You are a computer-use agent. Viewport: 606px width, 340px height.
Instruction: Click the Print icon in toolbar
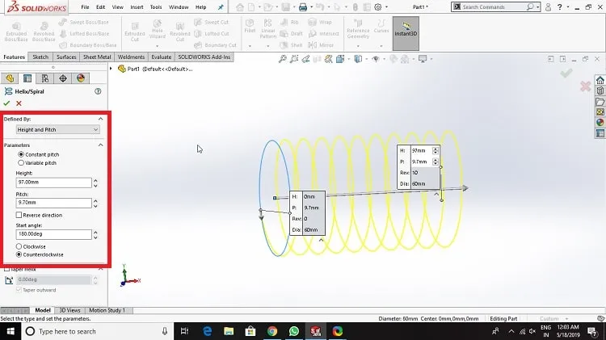303,7
